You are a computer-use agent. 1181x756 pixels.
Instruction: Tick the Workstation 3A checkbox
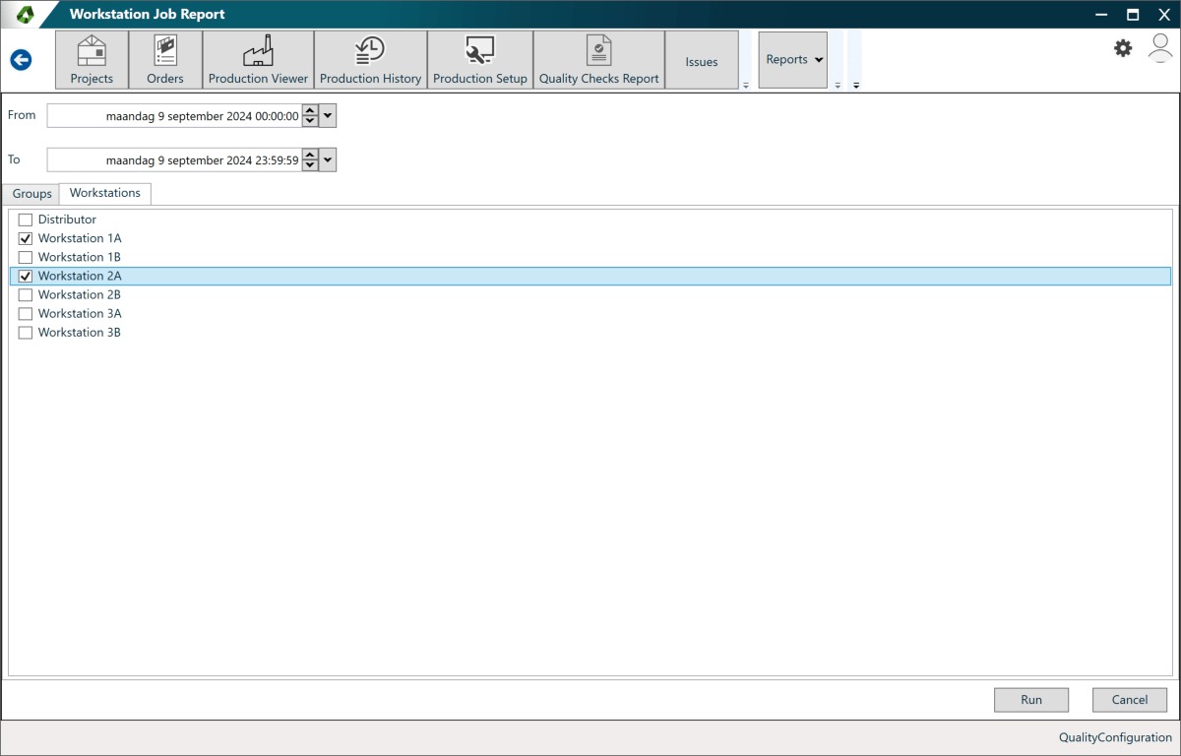(26, 314)
